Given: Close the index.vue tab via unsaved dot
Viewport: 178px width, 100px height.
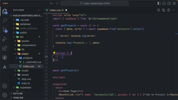Looking at the screenshot, I should [x=66, y=10].
